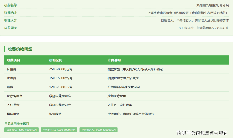
Task: Click the 床位费 row label
Action: (11, 69)
